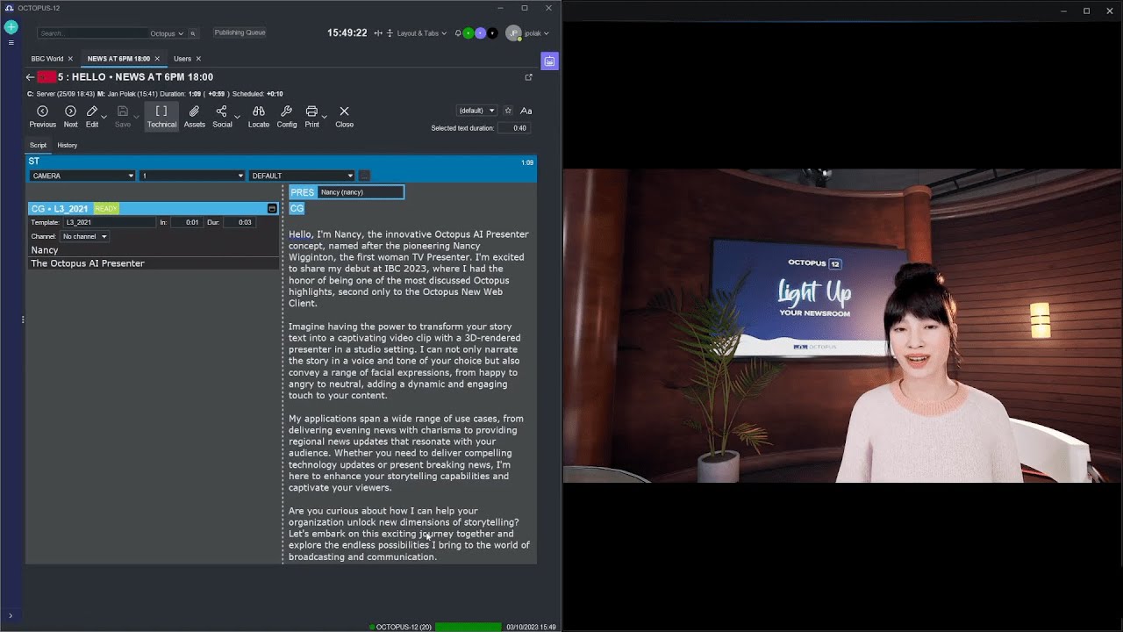This screenshot has height=632, width=1123.
Task: Click the green status circle in header
Action: pyautogui.click(x=469, y=33)
